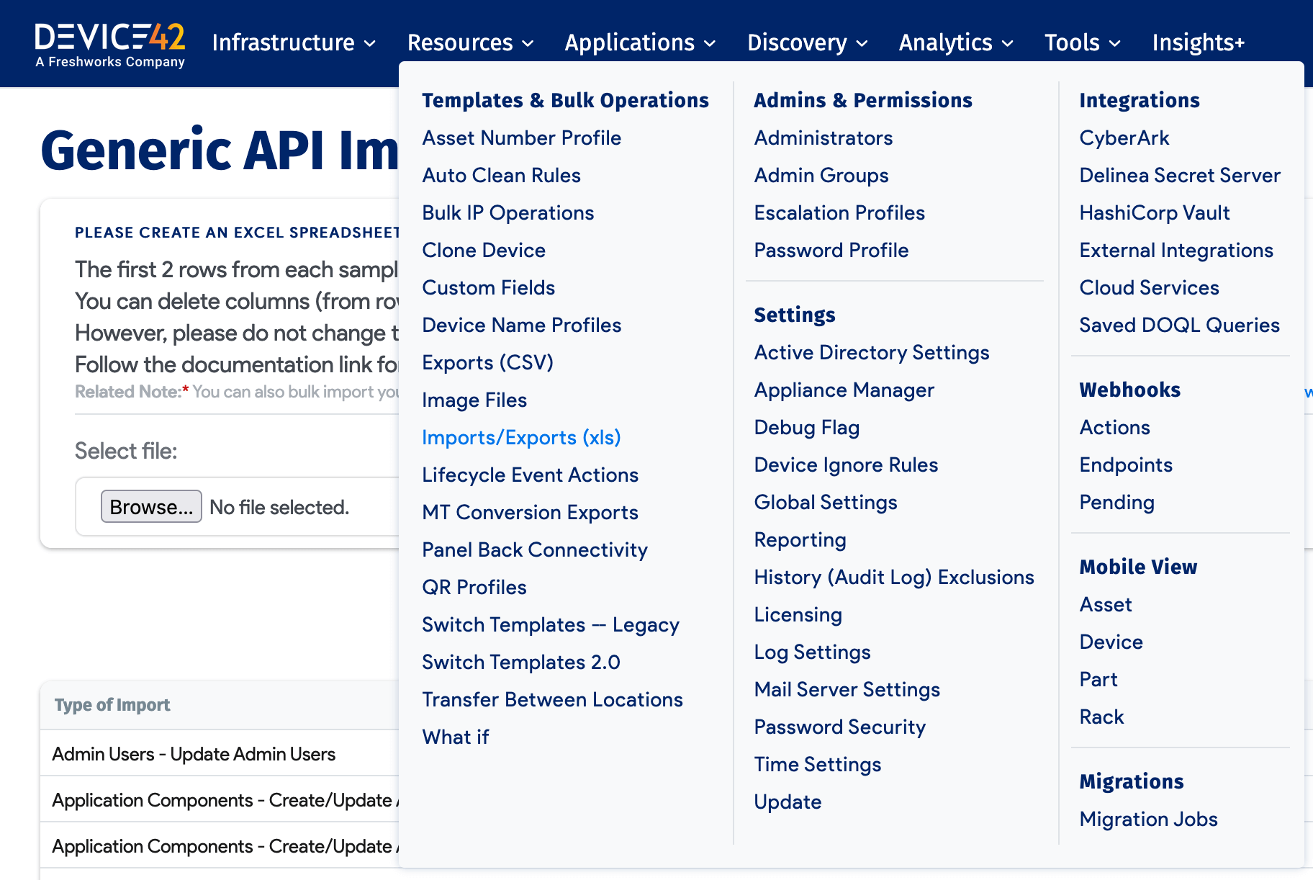Image resolution: width=1313 pixels, height=880 pixels.
Task: Click Admin Users - Update Admin Users row
Action: click(x=194, y=754)
